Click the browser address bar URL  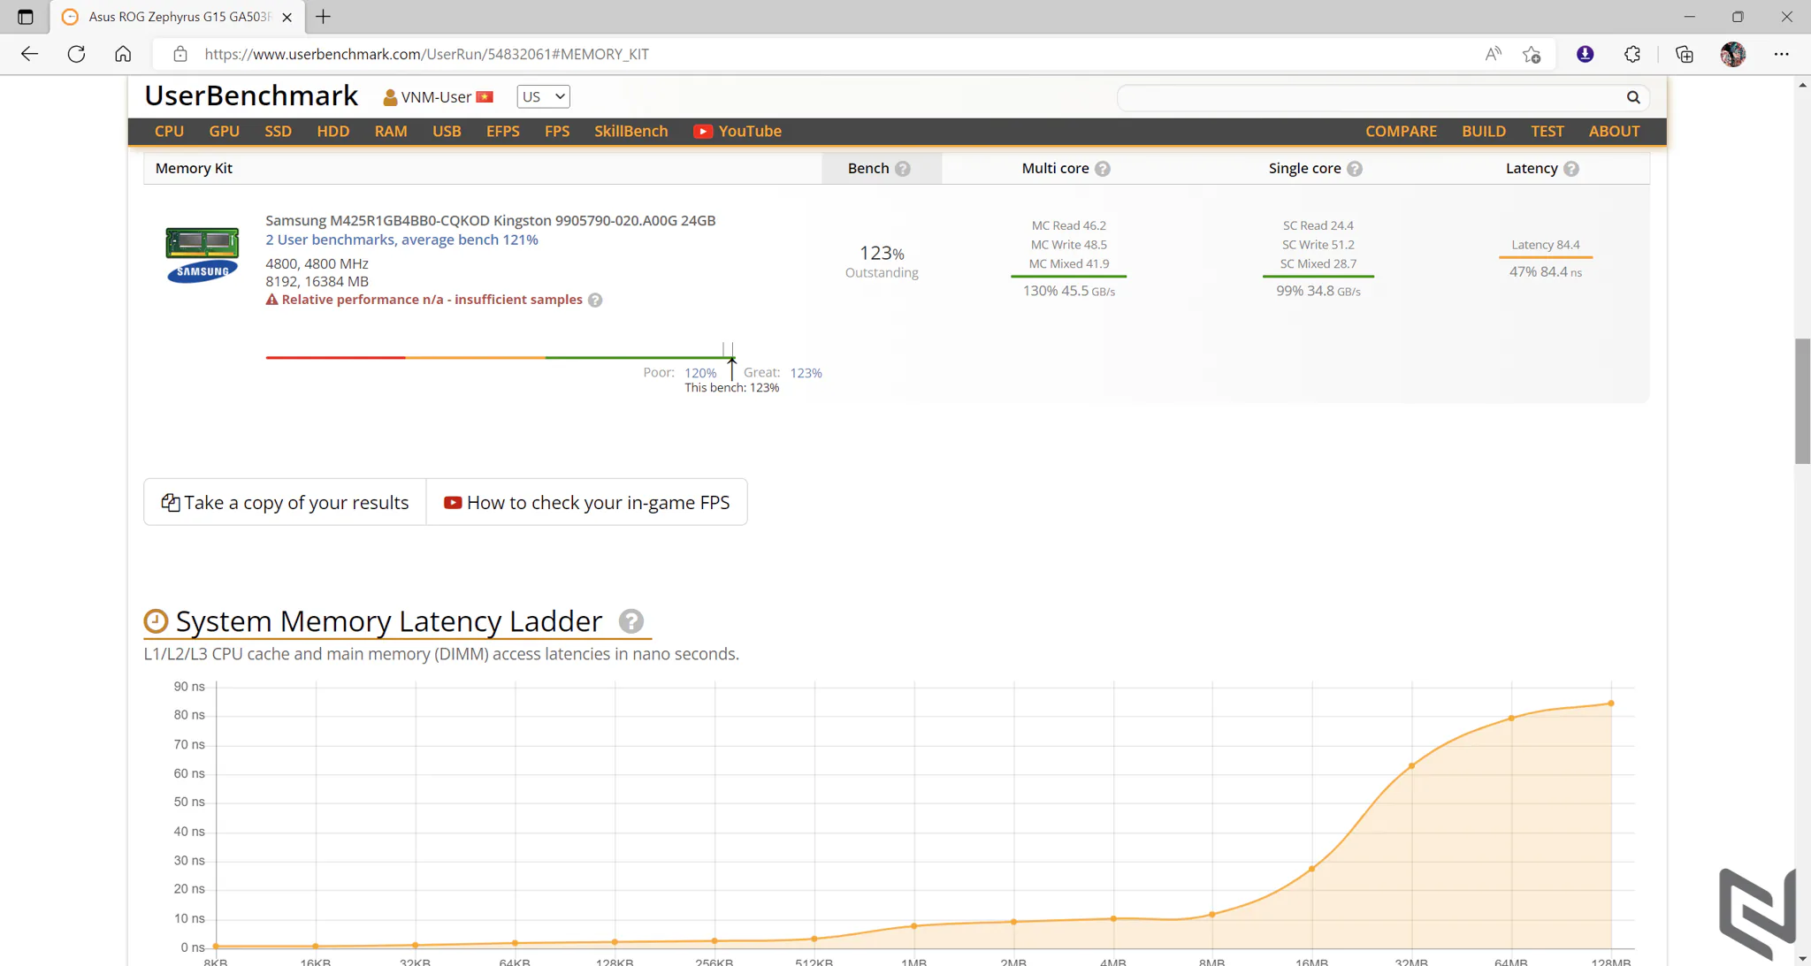click(426, 54)
